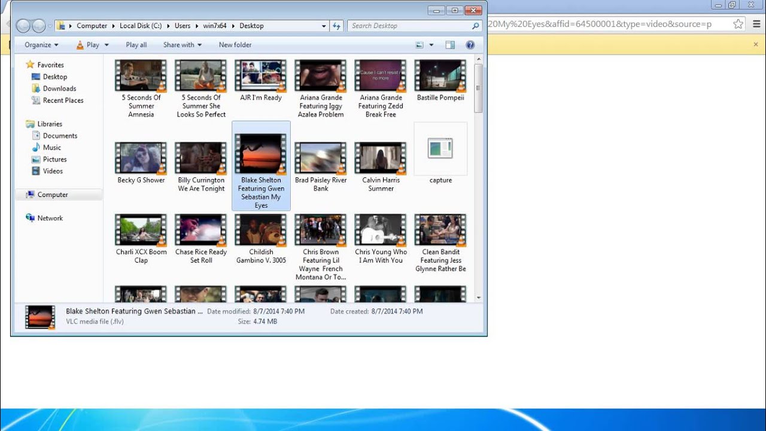Click the Play button with VLC cone
The height and width of the screenshot is (431, 766).
[87, 45]
